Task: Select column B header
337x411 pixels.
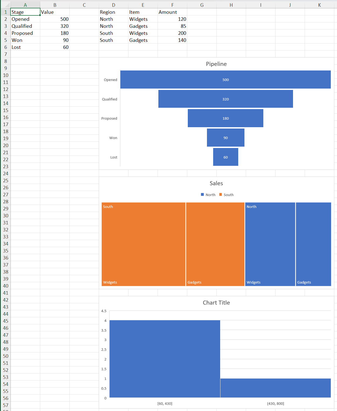Action: [x=55, y=5]
